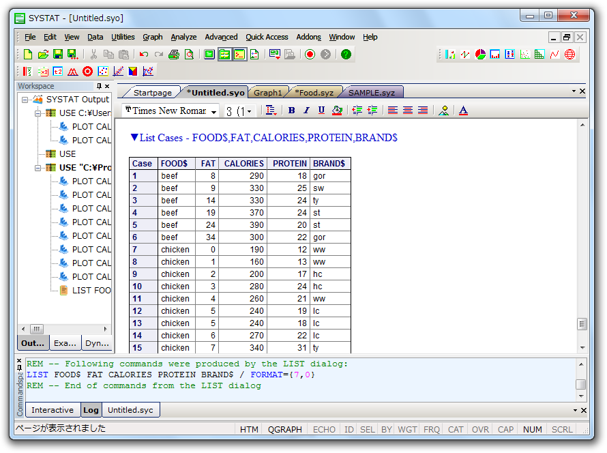
Task: Collapse the USE "C:¥Pro tree node
Action: click(x=38, y=168)
